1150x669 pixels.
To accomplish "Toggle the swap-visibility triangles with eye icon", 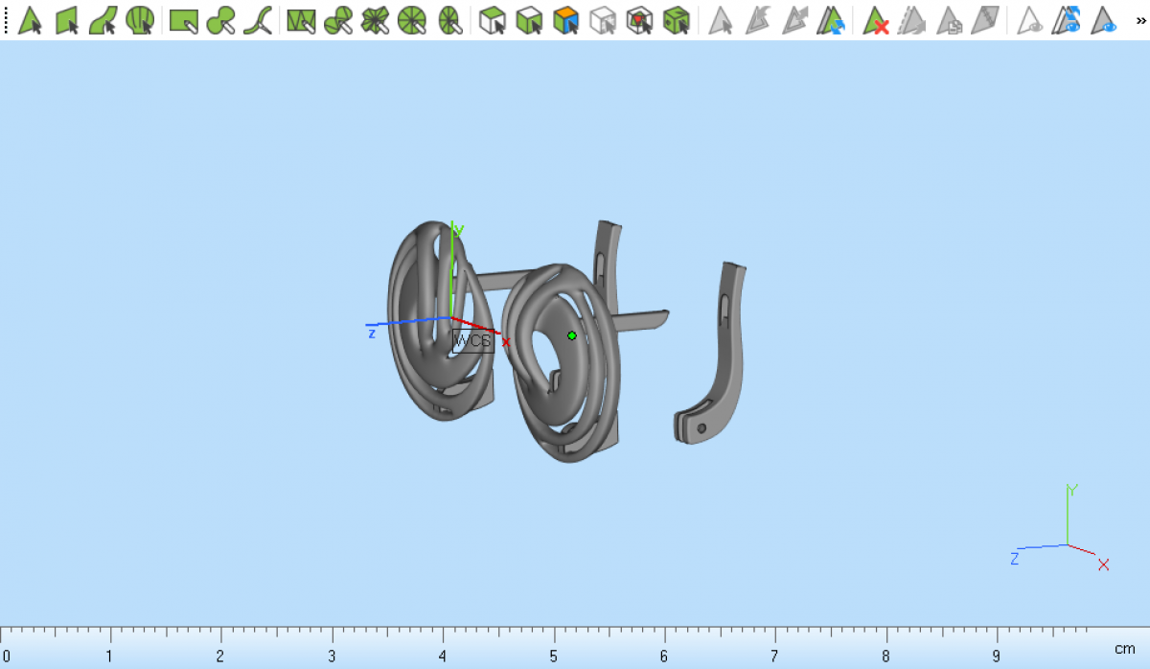I will tap(1067, 20).
